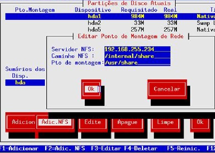Click F3-Editar in the shortcut bar

point(106,149)
